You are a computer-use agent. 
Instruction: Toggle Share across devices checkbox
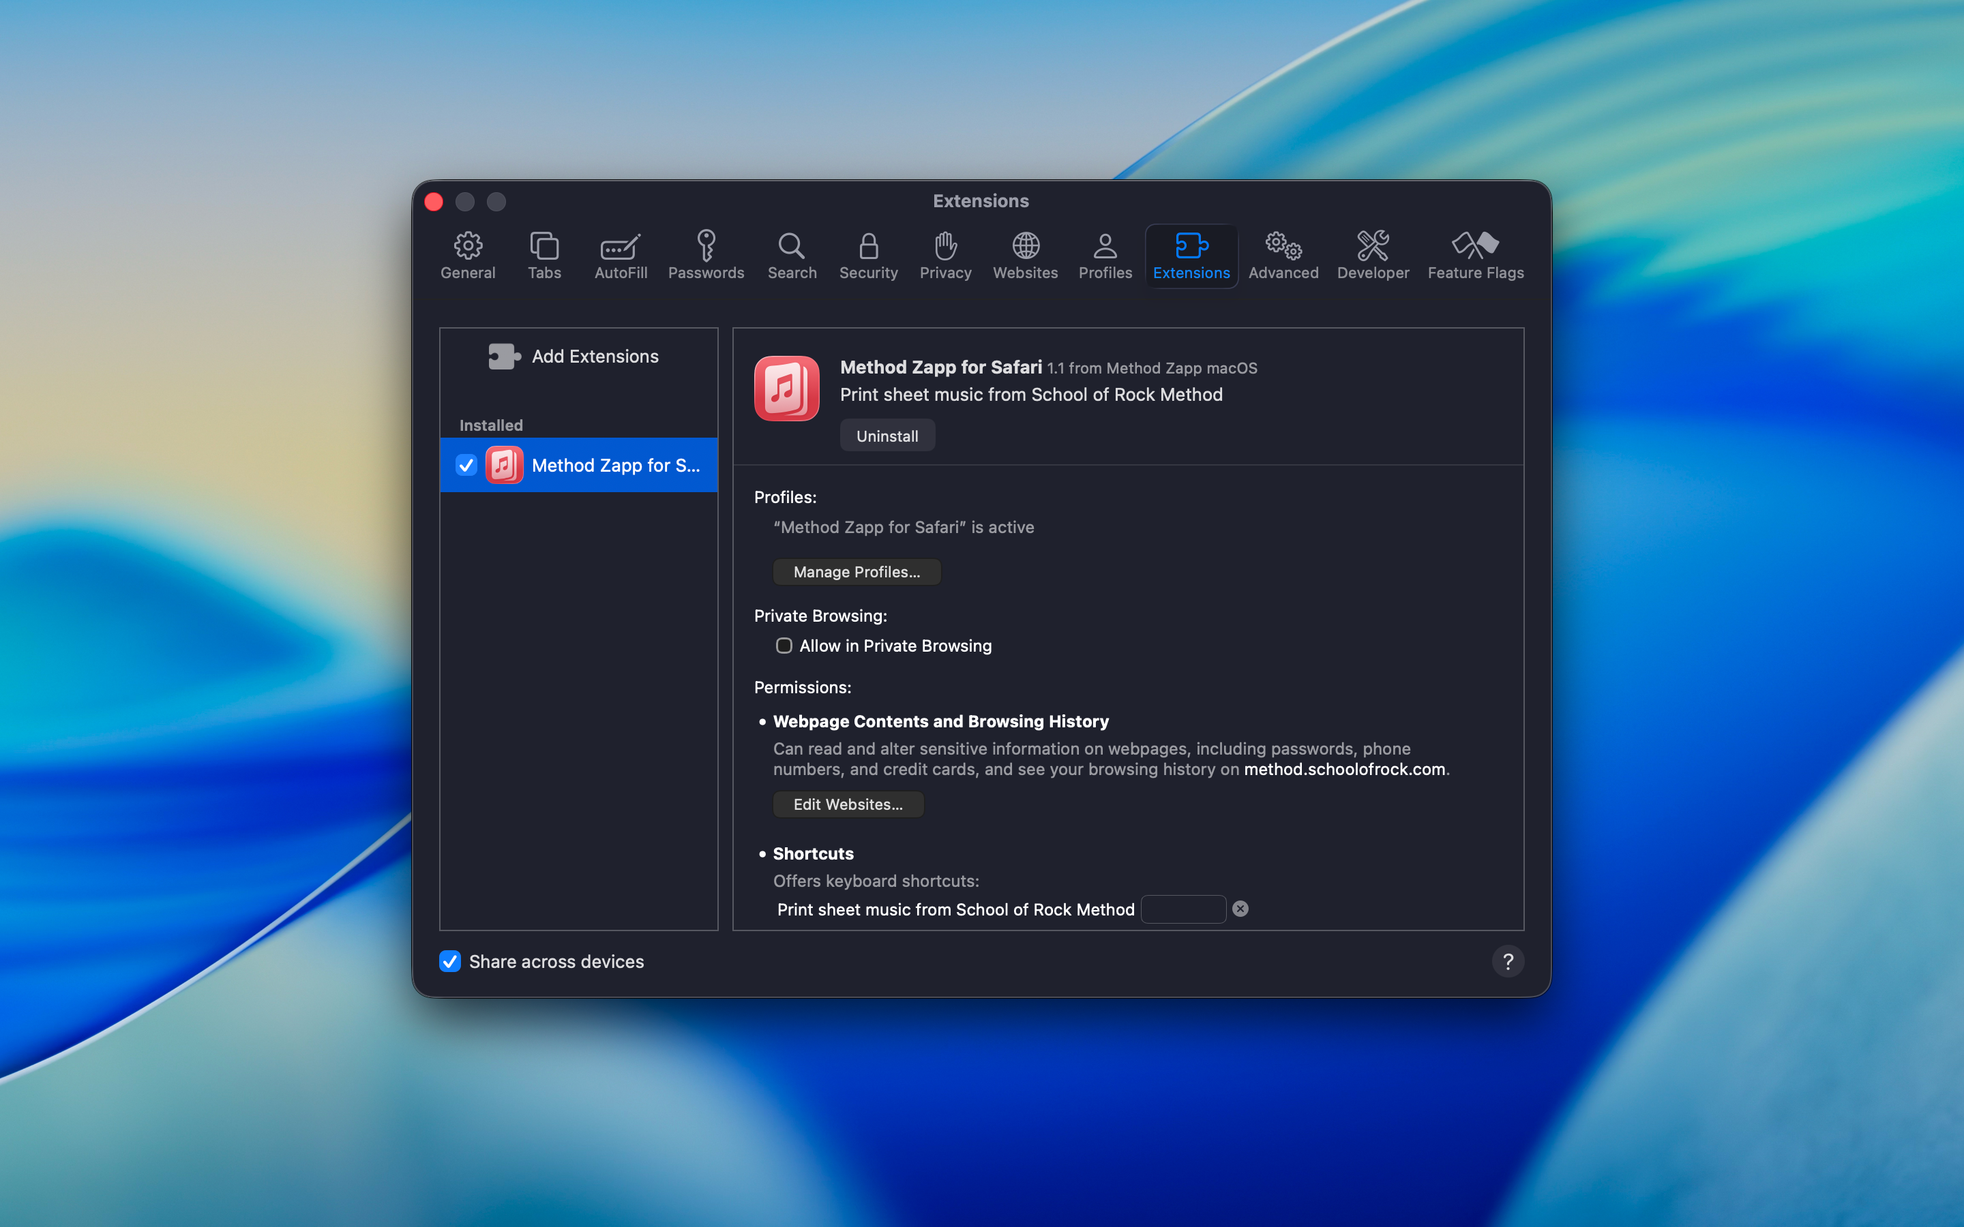click(x=450, y=962)
